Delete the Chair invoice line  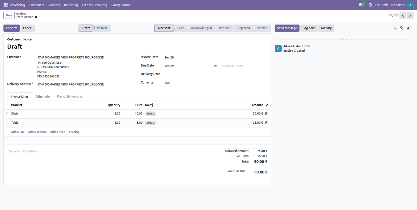[266, 114]
